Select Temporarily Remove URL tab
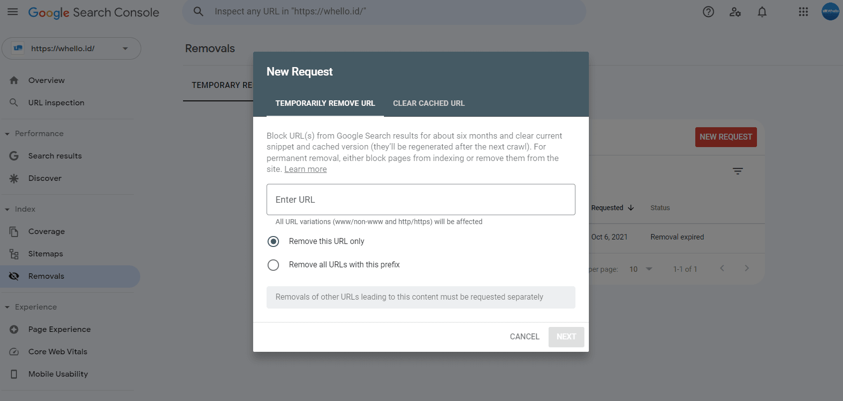Viewport: 843px width, 401px height. click(x=325, y=103)
